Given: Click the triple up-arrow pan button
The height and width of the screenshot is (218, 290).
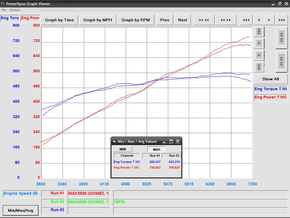Looking at the screenshot, I should click(x=259, y=32).
